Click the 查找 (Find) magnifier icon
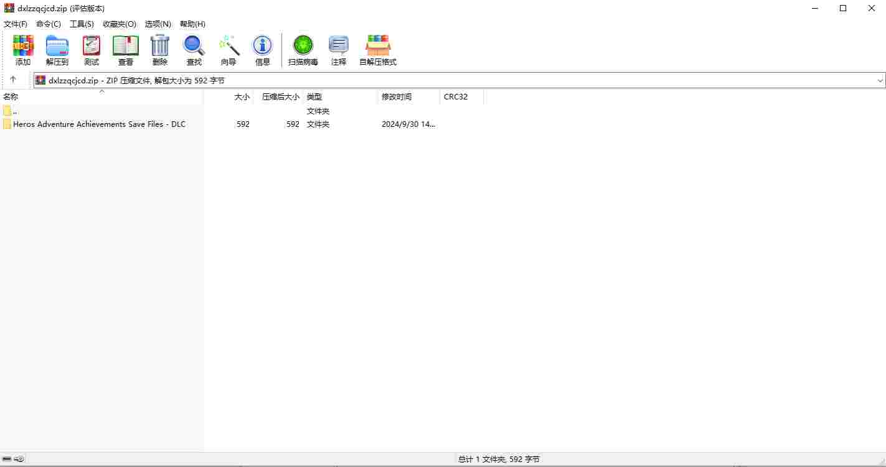886x467 pixels. click(x=194, y=45)
